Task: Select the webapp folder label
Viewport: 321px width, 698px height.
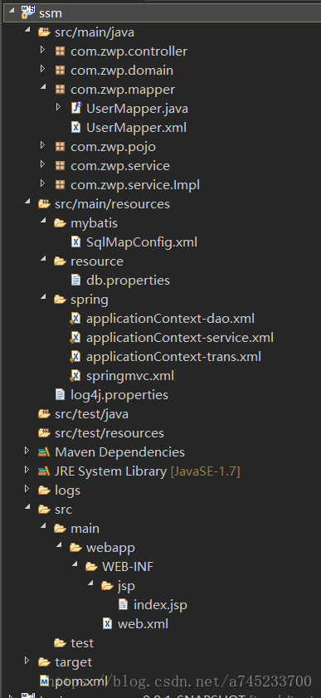Action: 110,548
